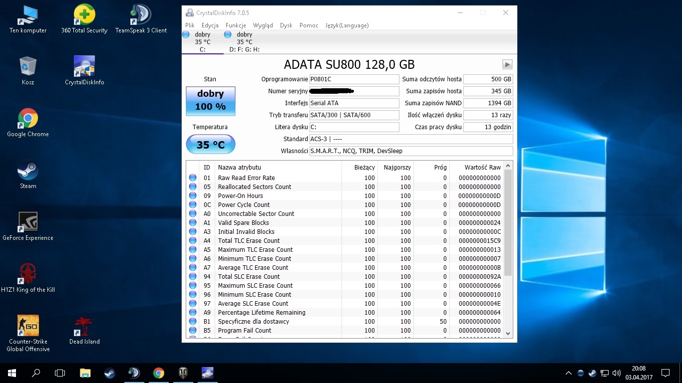Click Steam icon in system tray
Image resolution: width=682 pixels, height=383 pixels.
pyautogui.click(x=592, y=373)
